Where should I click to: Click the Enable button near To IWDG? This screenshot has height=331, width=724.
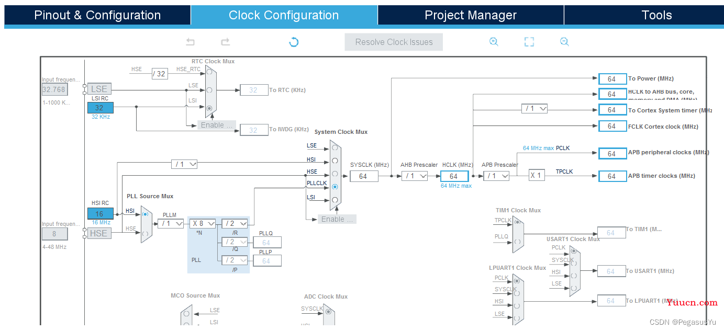pos(216,125)
